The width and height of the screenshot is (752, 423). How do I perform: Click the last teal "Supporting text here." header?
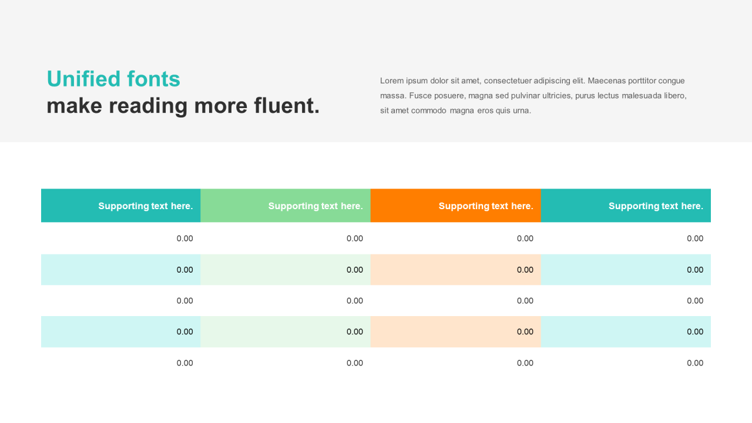pos(626,206)
